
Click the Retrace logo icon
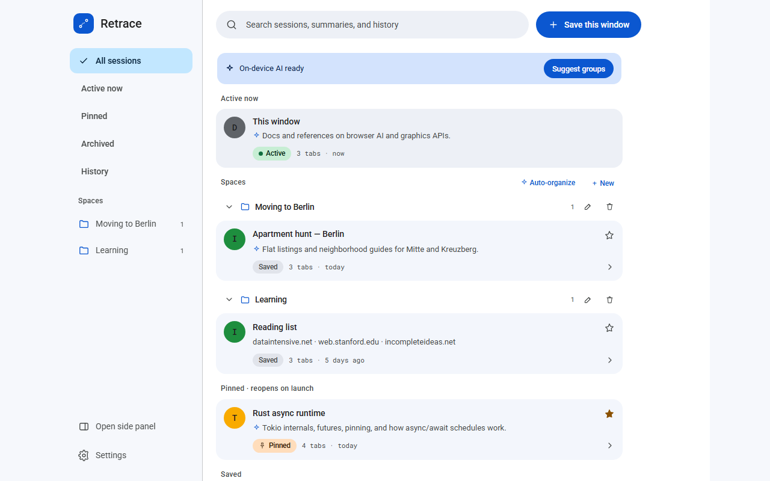(x=84, y=23)
